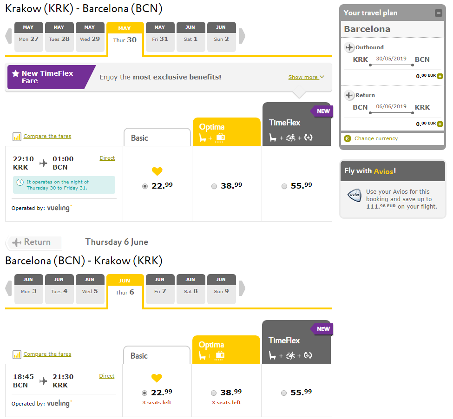Viewport: 453px width, 419px height.
Task: Click the green plus beside the outbound price
Action: (x=440, y=76)
